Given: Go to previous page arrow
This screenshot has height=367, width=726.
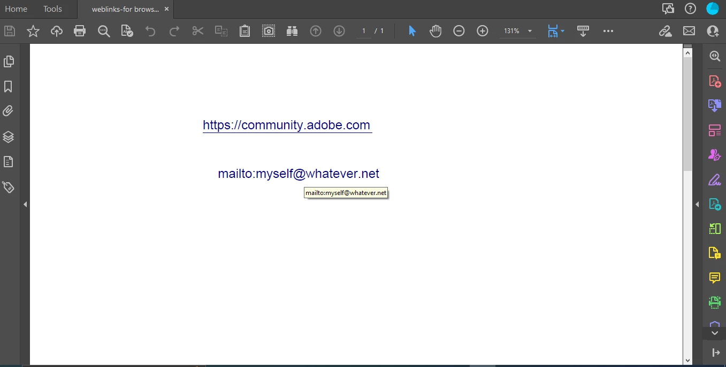Looking at the screenshot, I should click(316, 31).
